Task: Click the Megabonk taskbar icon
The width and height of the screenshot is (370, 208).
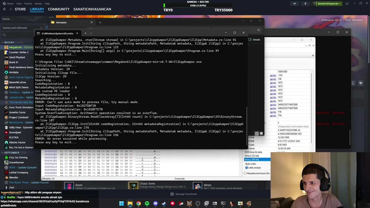Action: click(x=189, y=203)
